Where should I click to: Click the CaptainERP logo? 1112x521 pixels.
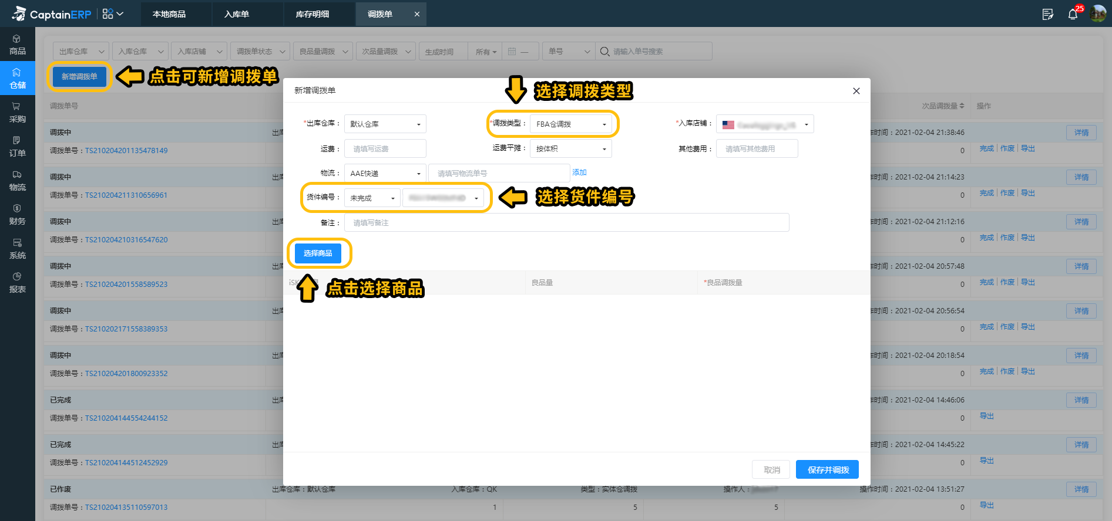pos(52,13)
